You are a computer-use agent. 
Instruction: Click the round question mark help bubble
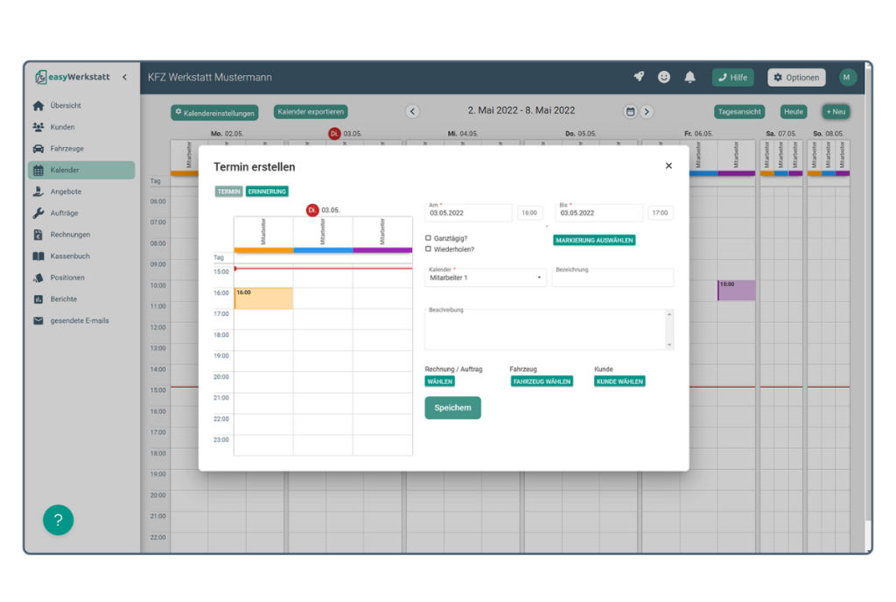58,520
